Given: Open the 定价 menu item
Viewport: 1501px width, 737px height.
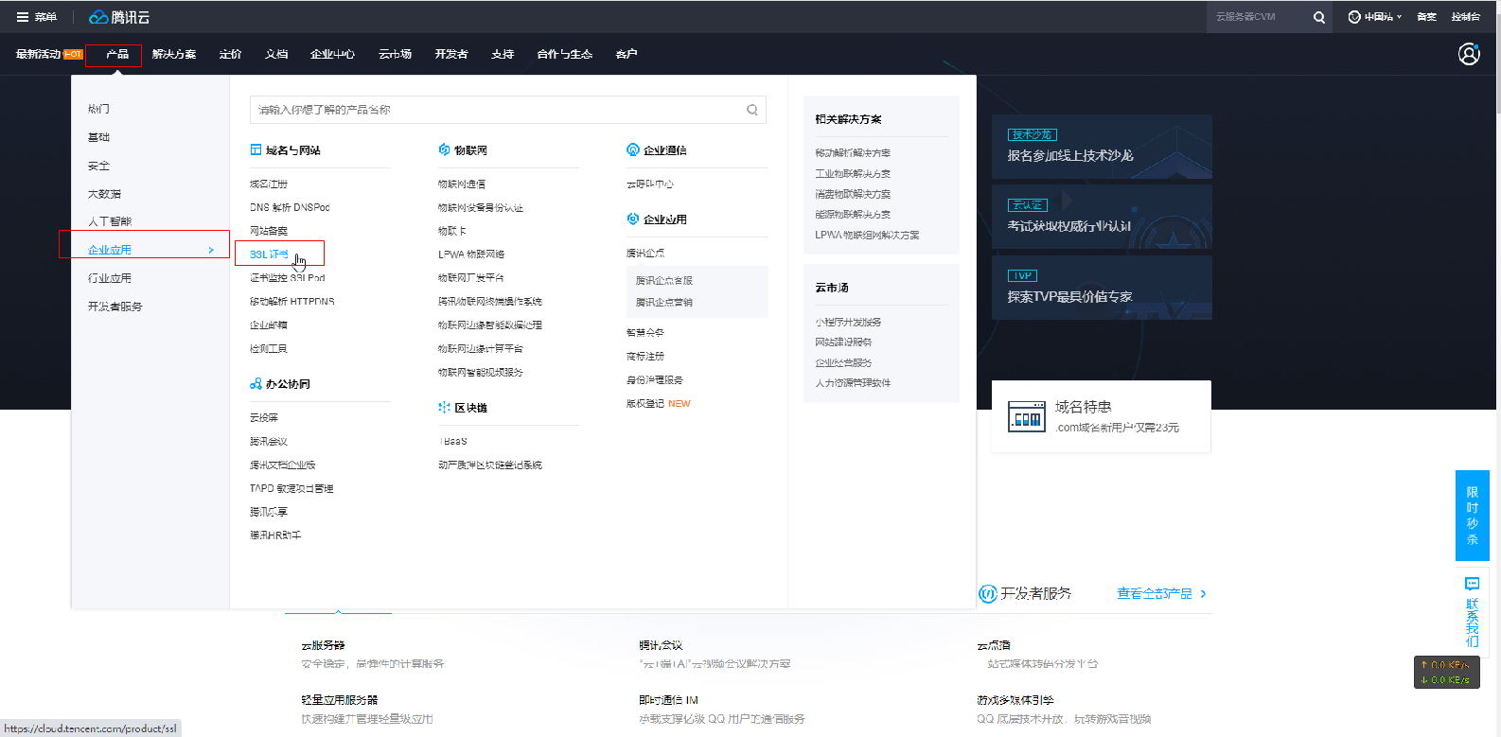Looking at the screenshot, I should click(x=230, y=54).
